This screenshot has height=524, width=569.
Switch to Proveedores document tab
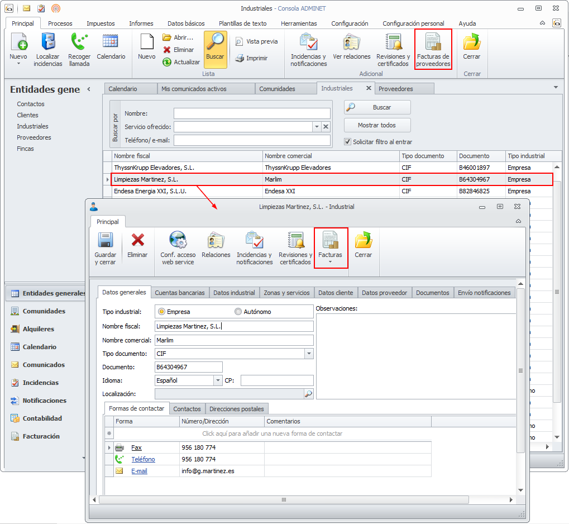point(404,89)
